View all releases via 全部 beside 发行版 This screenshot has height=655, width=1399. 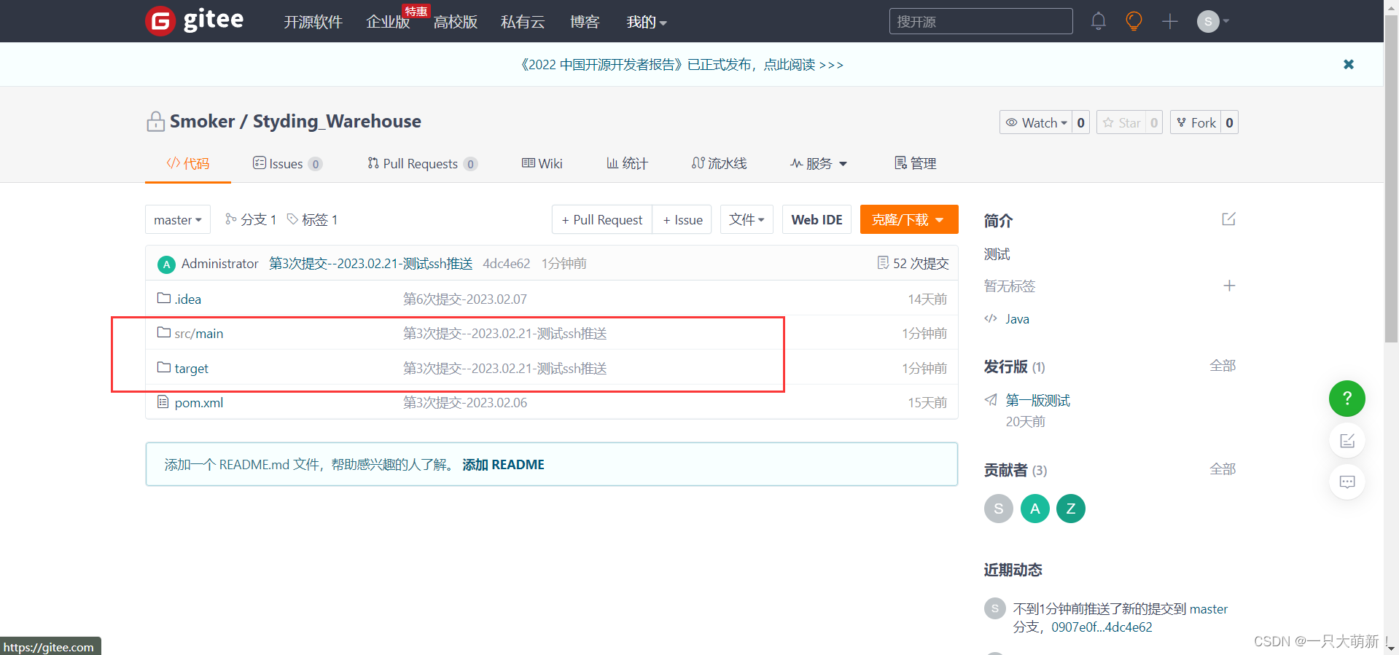coord(1223,366)
